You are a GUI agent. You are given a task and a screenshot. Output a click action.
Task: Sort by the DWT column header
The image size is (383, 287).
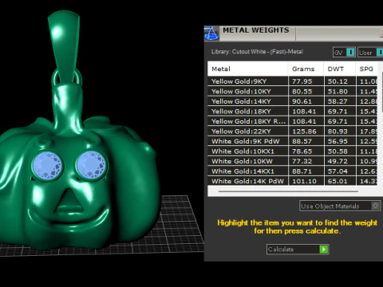pos(340,69)
